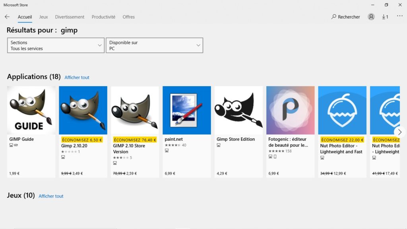Open the Gimp Store Edition icon
This screenshot has height=229, width=407.
[238, 111]
